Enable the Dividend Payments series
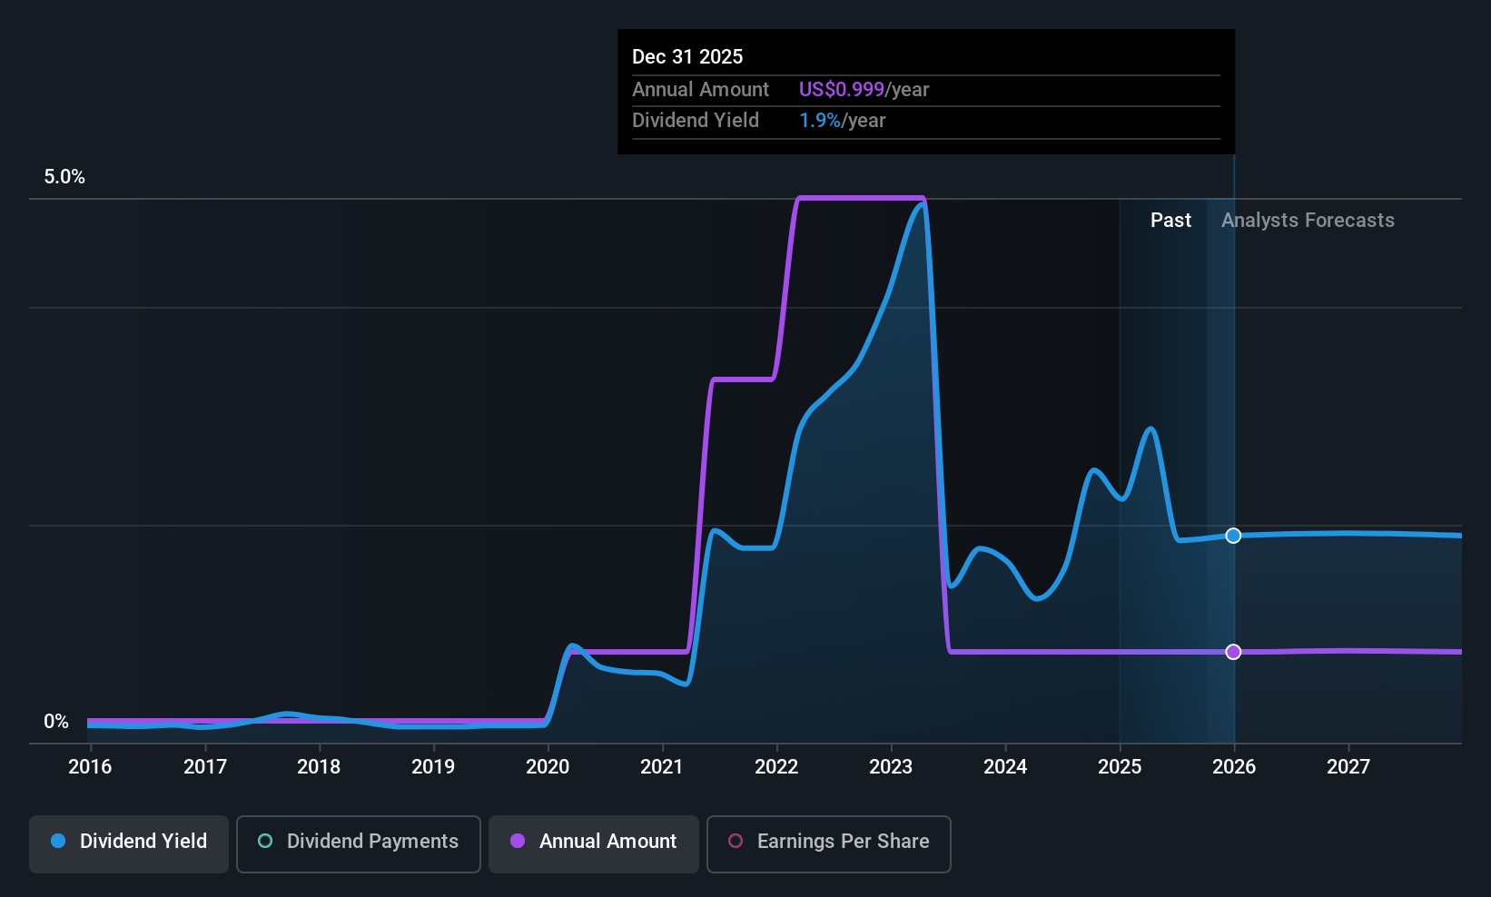The image size is (1491, 897). coord(358,843)
